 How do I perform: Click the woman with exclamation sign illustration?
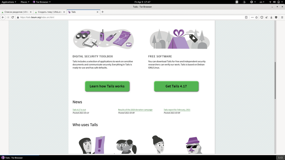pyautogui.click(x=92, y=145)
